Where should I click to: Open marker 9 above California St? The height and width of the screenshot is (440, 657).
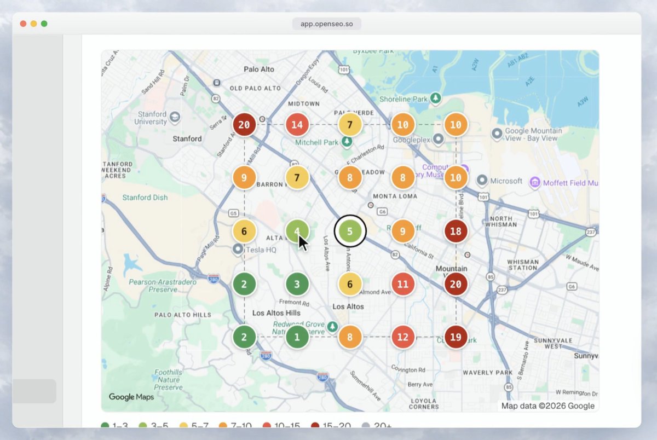coord(402,231)
